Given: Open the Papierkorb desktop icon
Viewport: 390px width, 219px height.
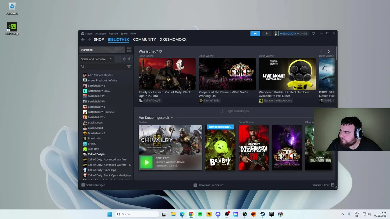Looking at the screenshot, I should coord(12,9).
